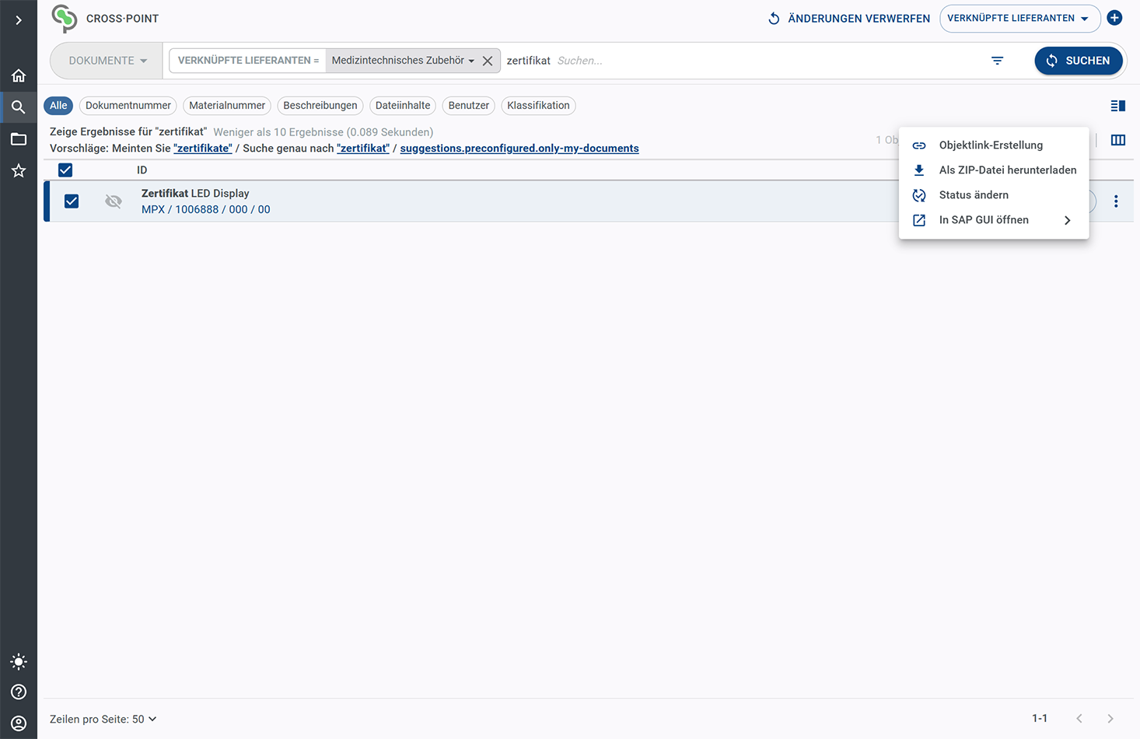Toggle the light/dark theme sun icon
The image size is (1140, 739).
[19, 662]
